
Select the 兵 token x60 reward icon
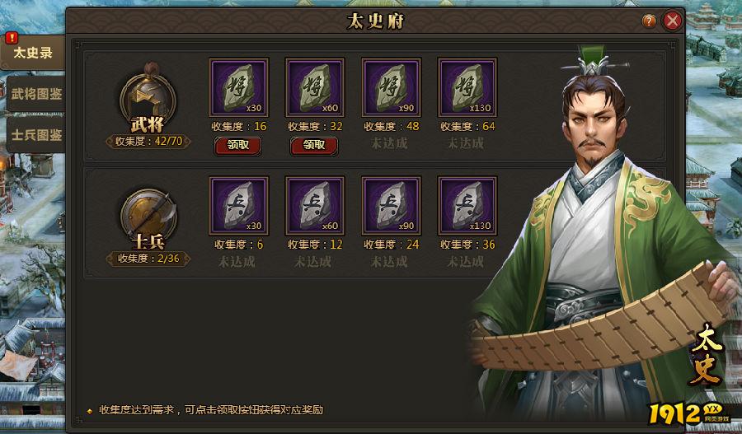click(x=315, y=206)
